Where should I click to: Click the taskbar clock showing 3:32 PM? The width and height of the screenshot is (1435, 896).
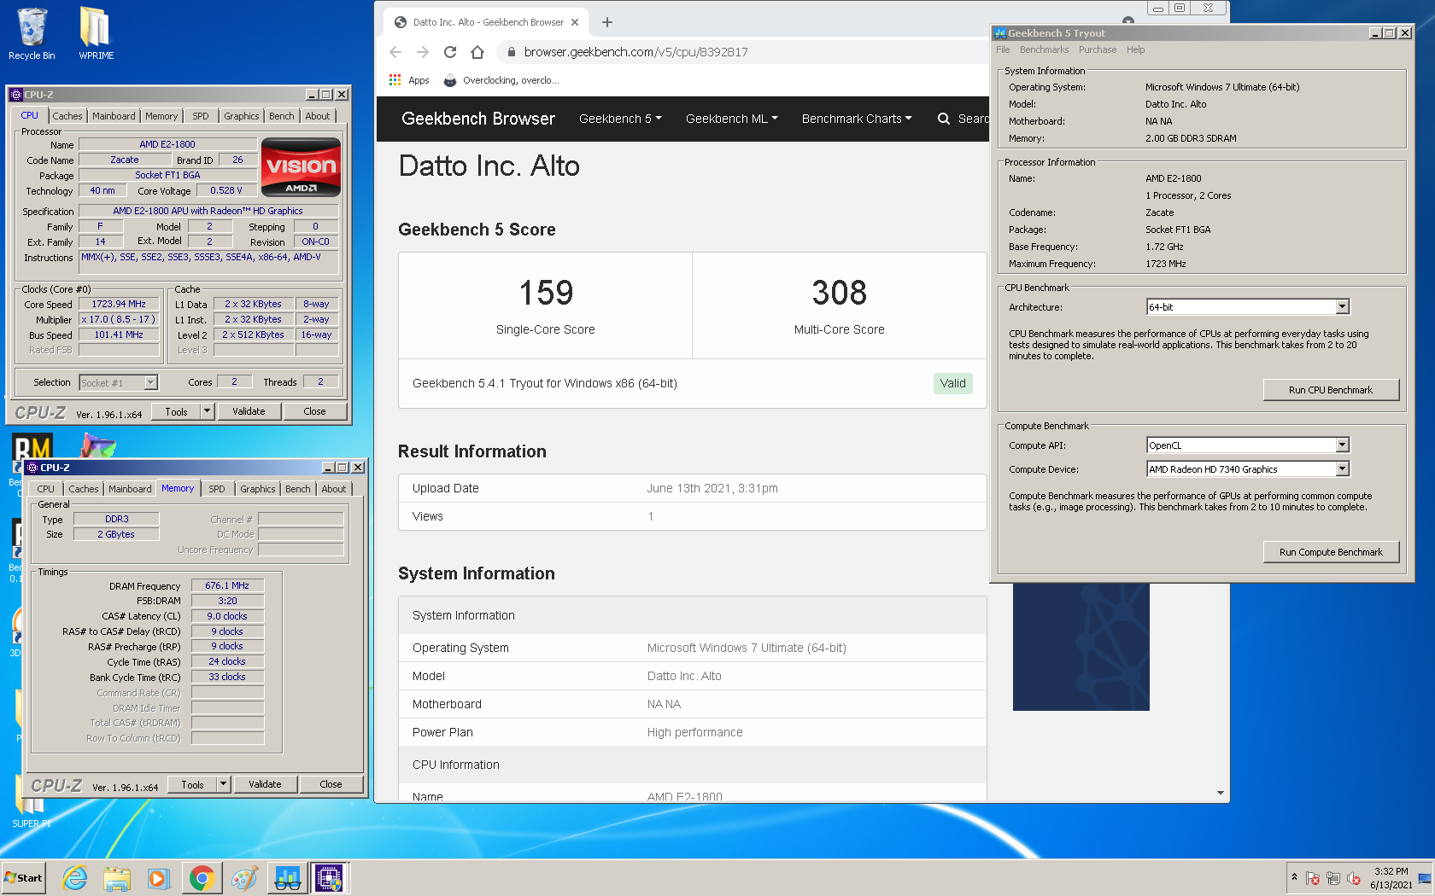(x=1391, y=878)
